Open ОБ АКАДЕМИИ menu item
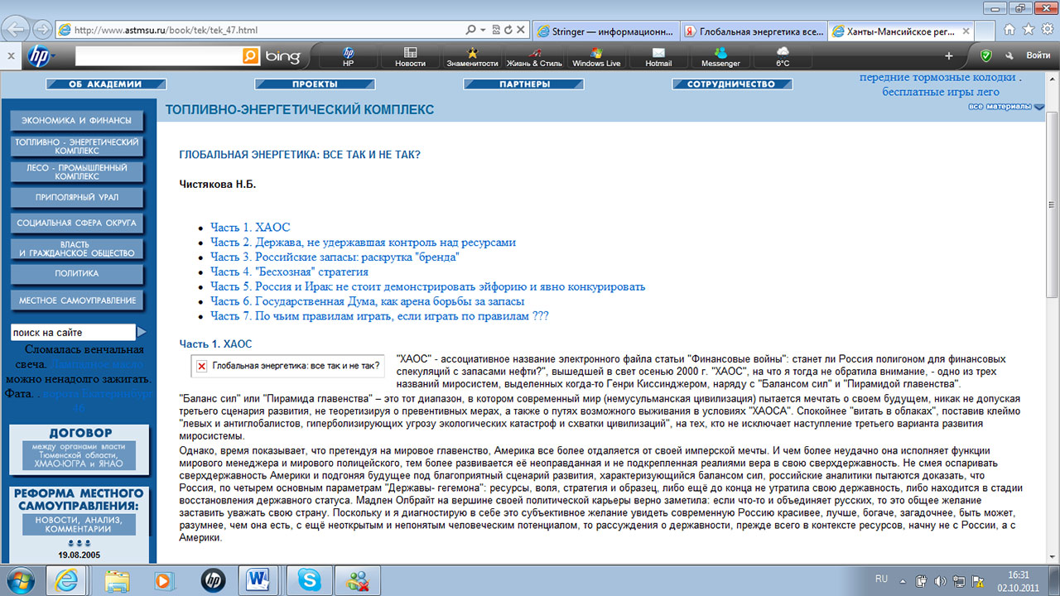This screenshot has height=596, width=1060. click(106, 84)
